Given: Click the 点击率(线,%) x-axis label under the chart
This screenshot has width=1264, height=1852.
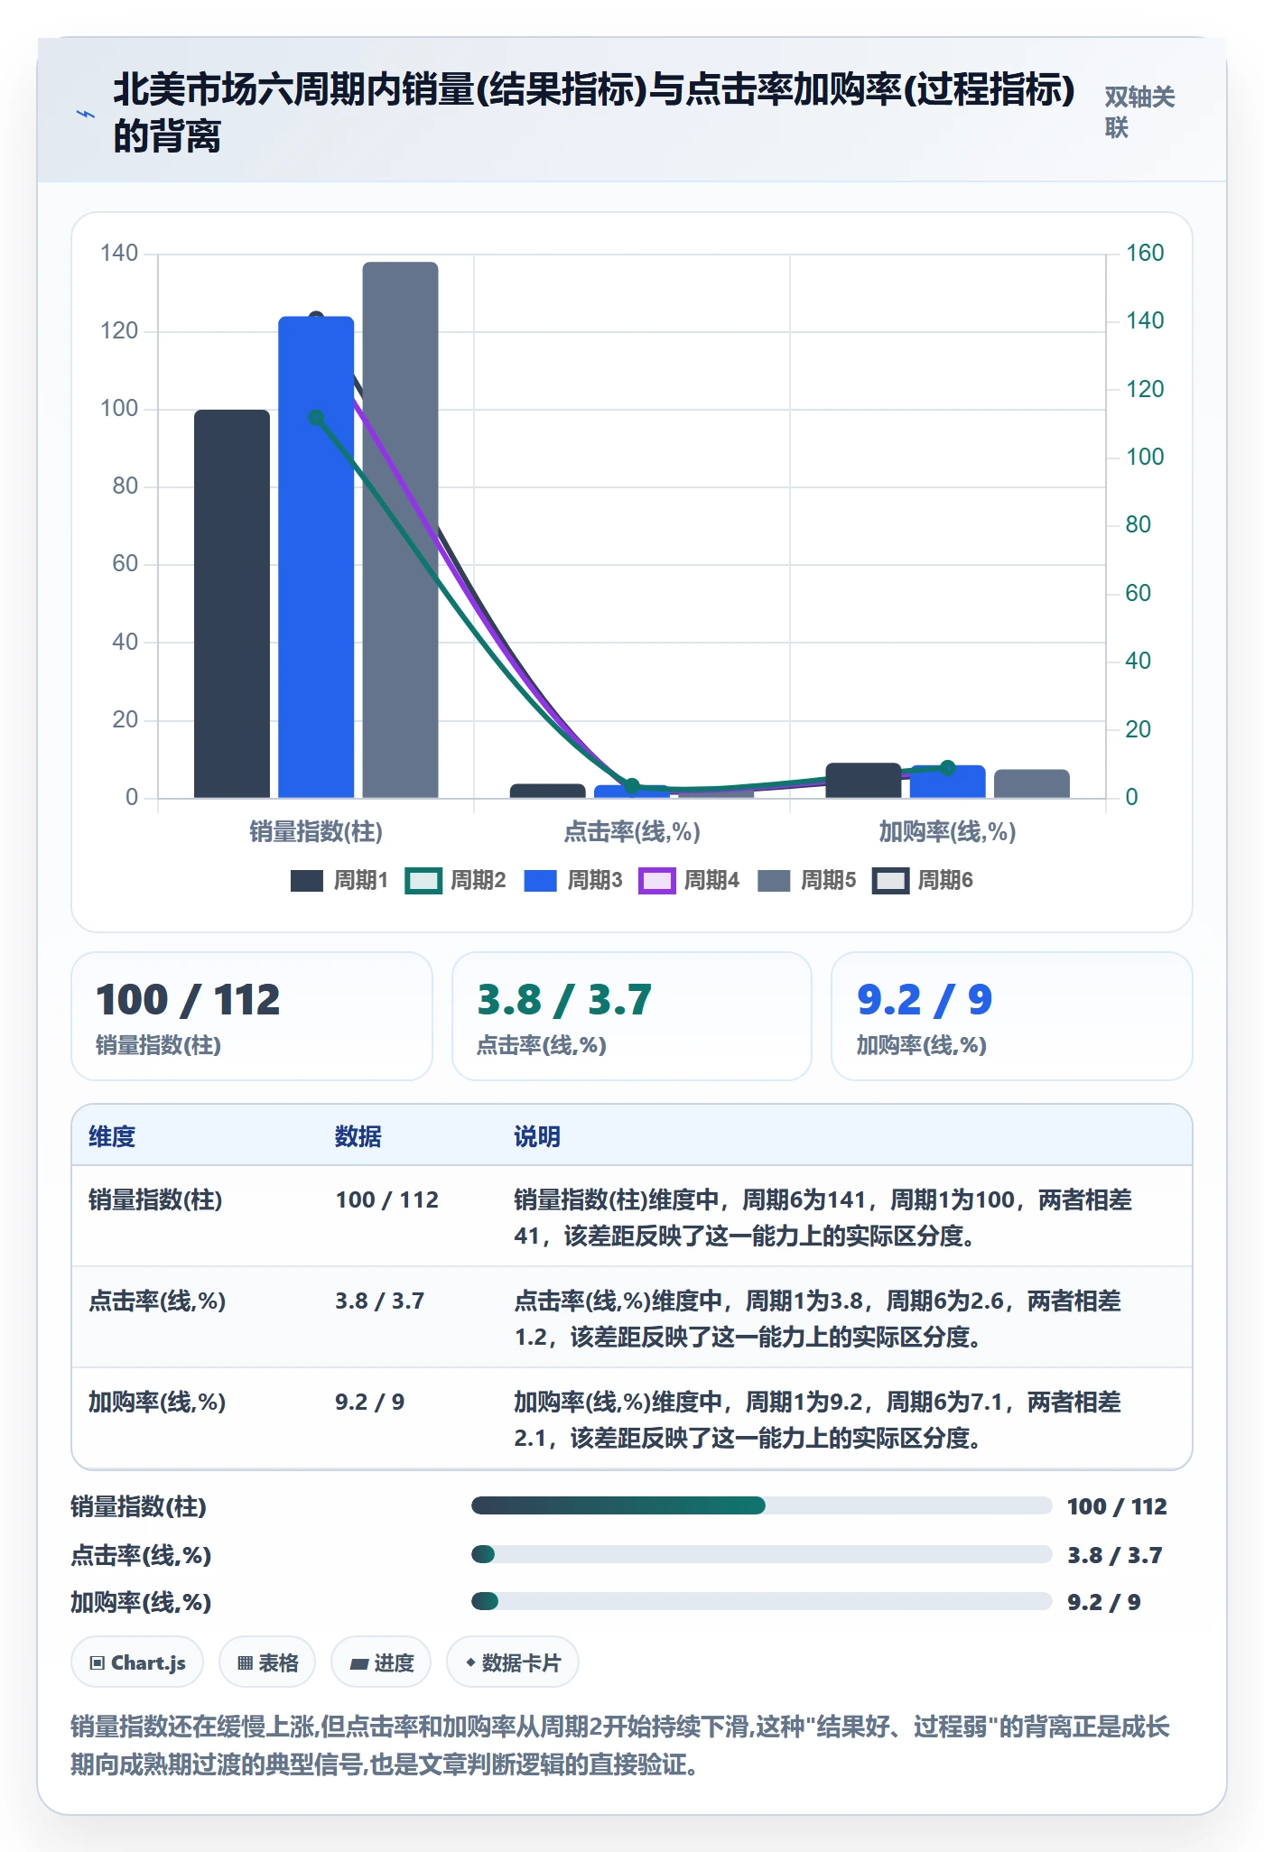Looking at the screenshot, I should pos(632,831).
